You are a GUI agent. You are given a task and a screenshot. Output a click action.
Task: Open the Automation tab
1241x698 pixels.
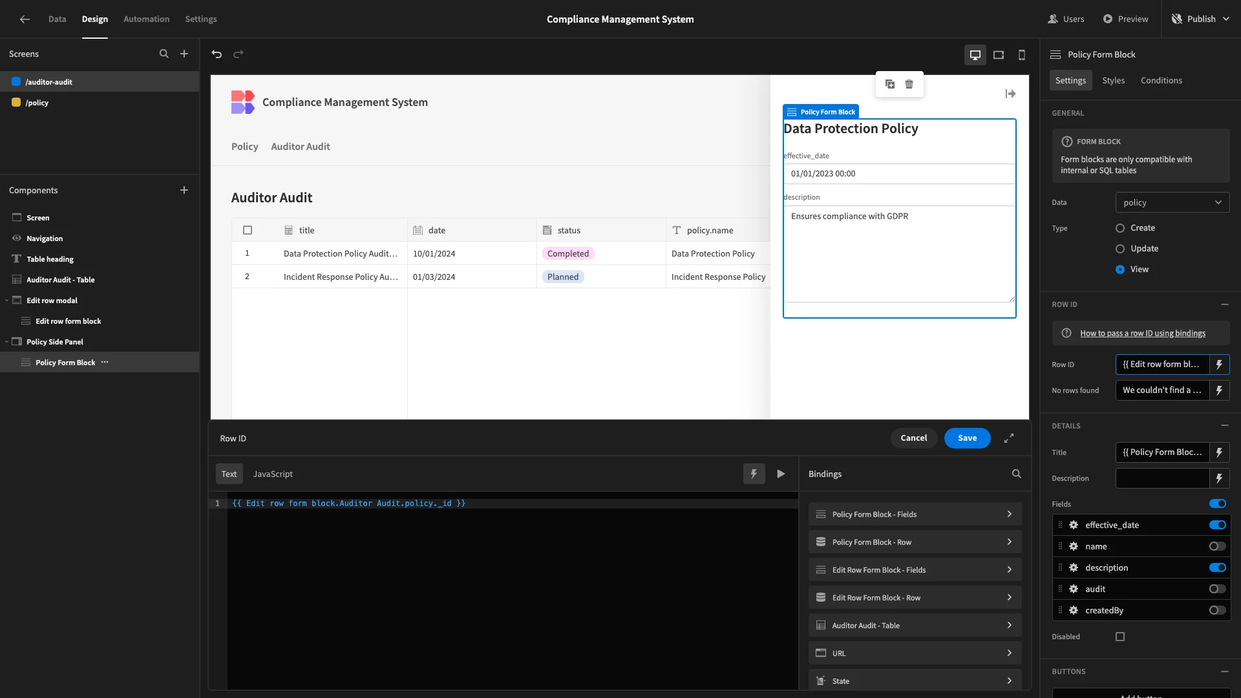pyautogui.click(x=146, y=19)
